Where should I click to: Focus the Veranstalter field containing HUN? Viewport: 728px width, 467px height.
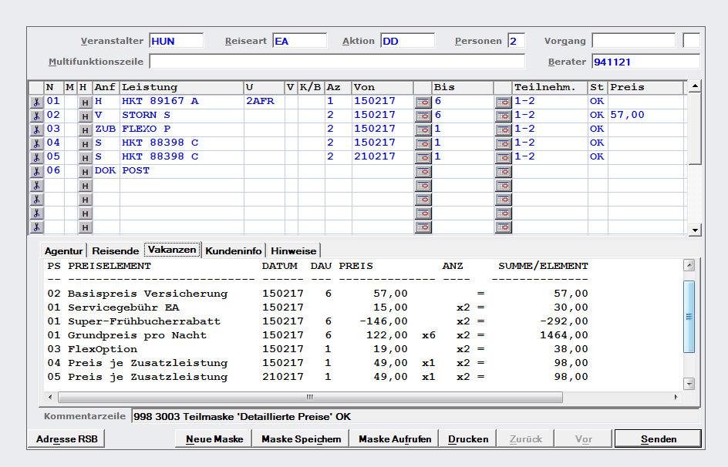pos(177,41)
